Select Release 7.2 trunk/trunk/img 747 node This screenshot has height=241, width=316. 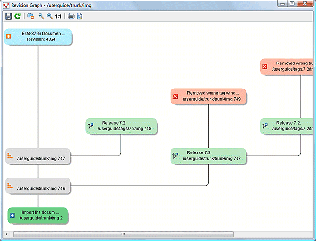click(x=208, y=156)
